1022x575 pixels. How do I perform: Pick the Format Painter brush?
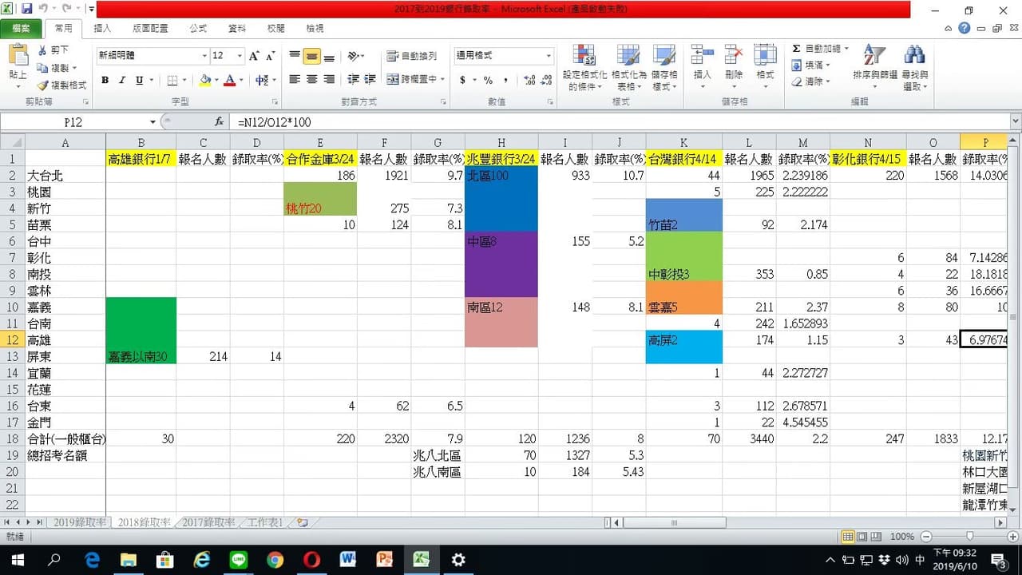click(61, 85)
